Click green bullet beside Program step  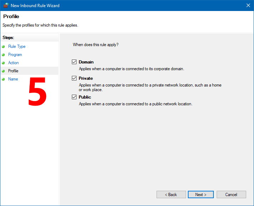point(3,55)
